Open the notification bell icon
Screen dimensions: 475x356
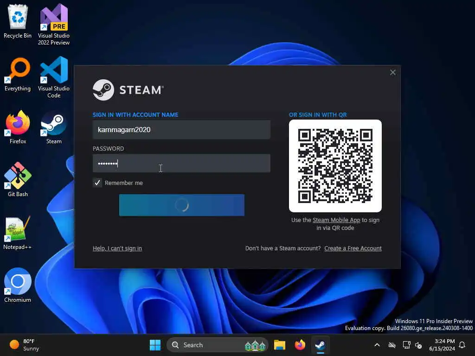(x=462, y=345)
